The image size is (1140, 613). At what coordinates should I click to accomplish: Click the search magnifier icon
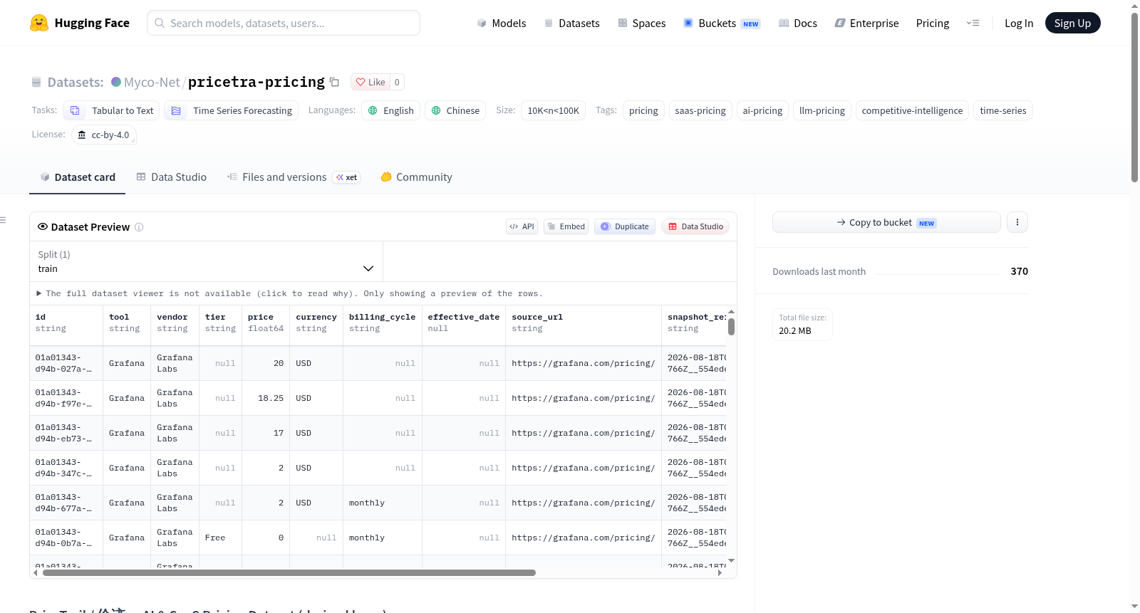click(160, 23)
